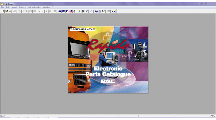Screen dimensions: 216x120
Task: Restore the PartsRapido window size
Action: [x=206, y=4]
